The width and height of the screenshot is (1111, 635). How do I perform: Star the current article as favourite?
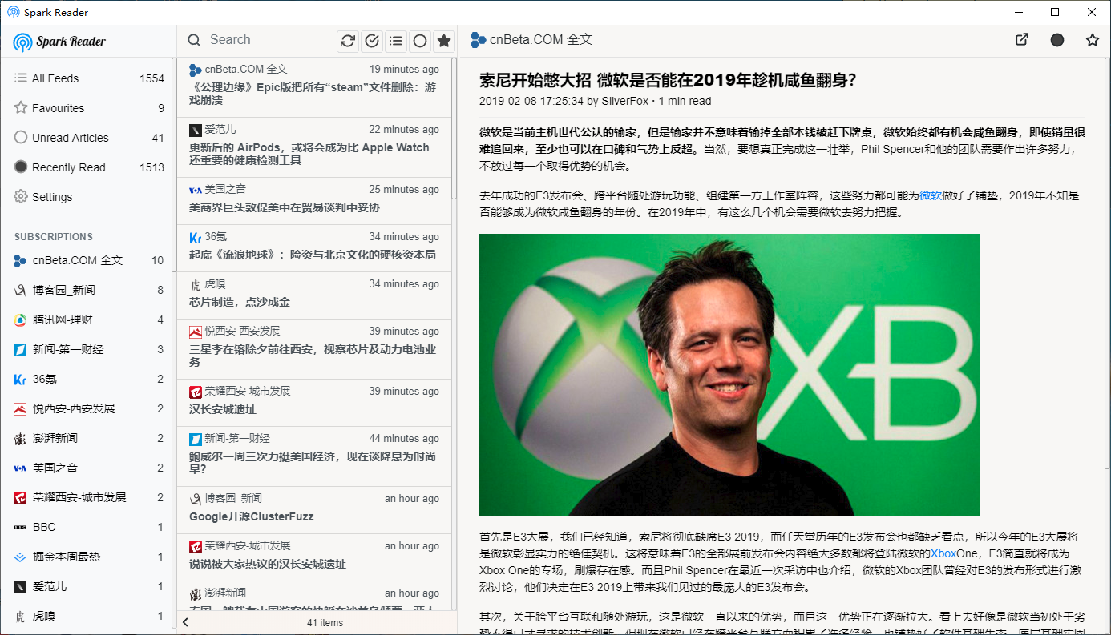[1092, 40]
